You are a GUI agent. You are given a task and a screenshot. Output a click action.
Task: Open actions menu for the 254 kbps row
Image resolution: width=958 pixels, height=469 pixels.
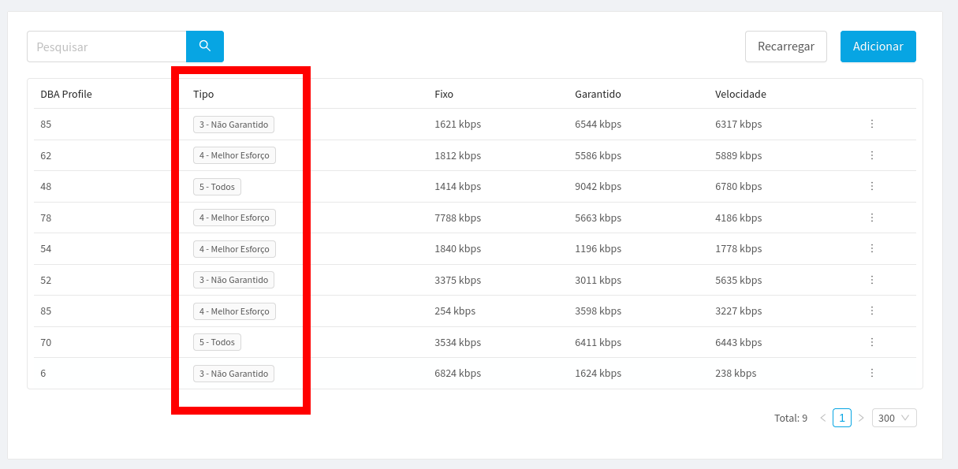(872, 311)
